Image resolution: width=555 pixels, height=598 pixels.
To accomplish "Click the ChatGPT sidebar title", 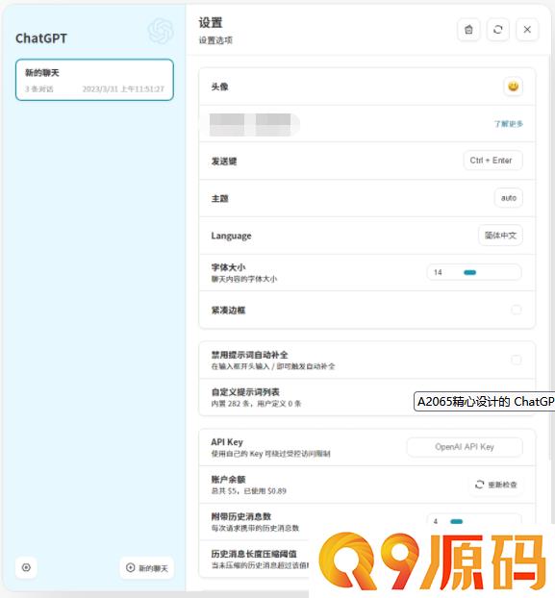I will click(41, 38).
